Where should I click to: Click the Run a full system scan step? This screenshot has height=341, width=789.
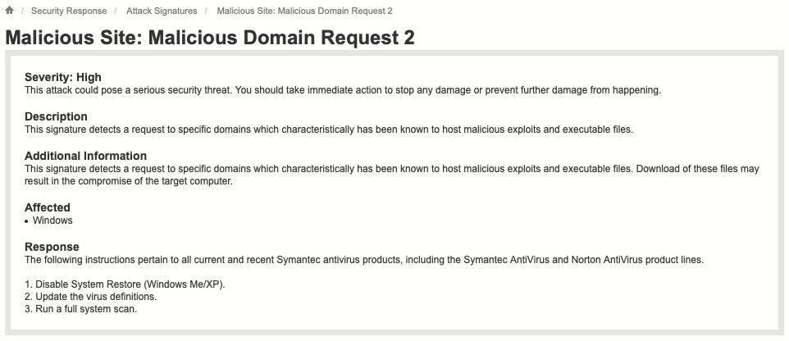point(80,309)
